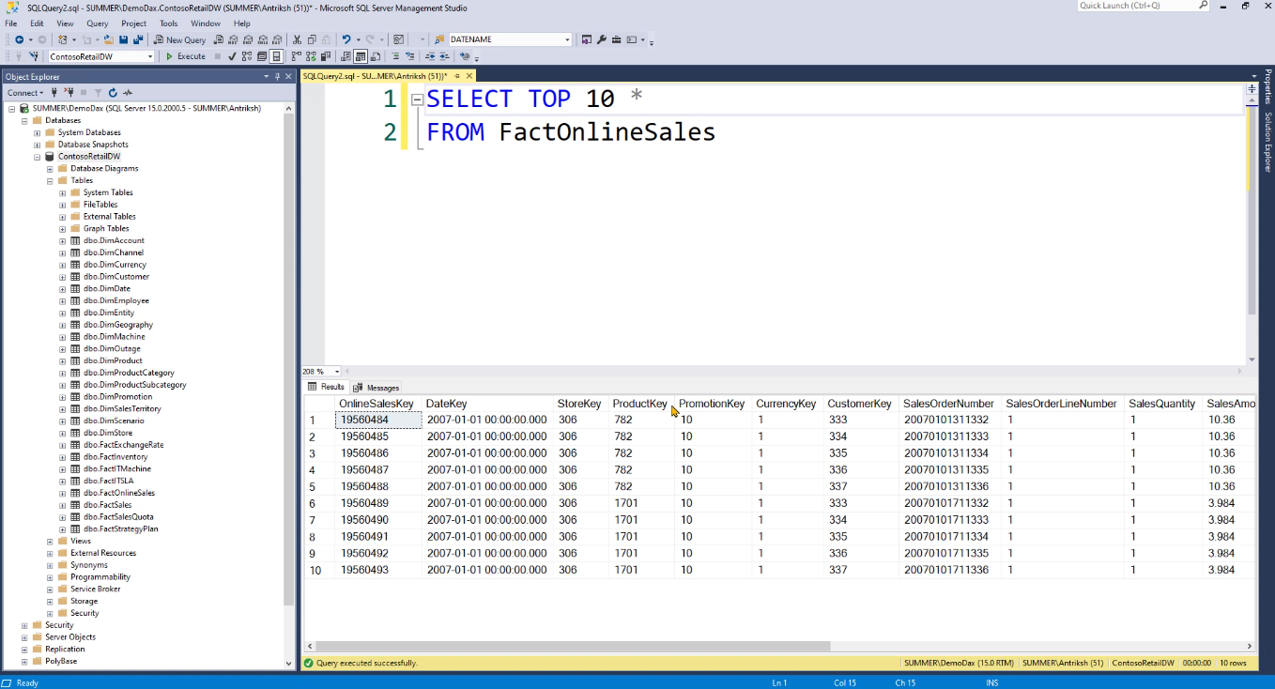Open the Solution Explorer side tab
The image size is (1275, 689).
[1267, 142]
